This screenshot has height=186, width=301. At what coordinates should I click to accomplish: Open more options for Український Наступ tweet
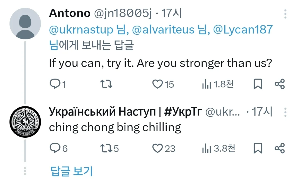(285, 112)
